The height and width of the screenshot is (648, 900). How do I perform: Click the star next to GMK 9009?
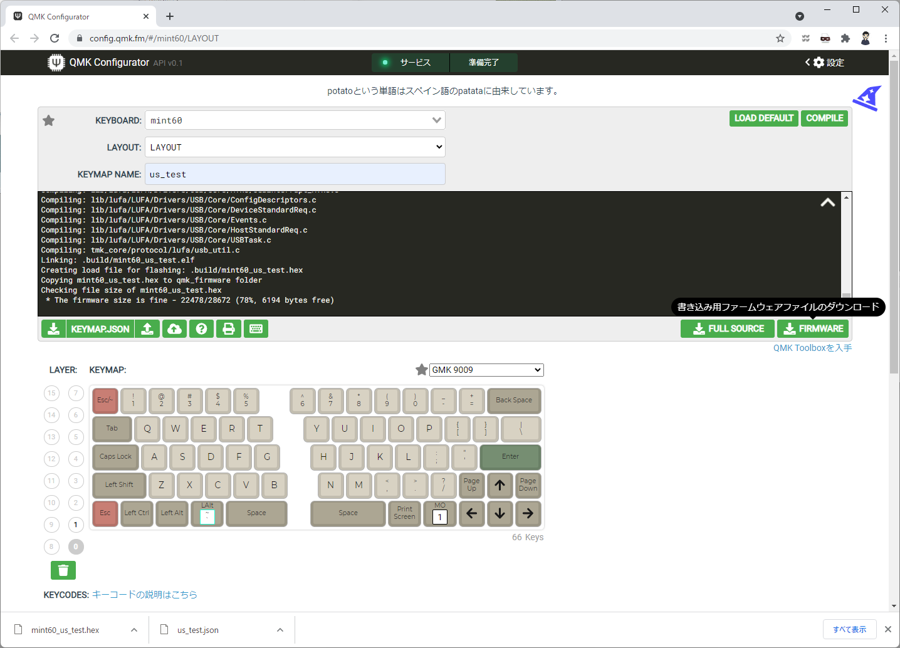(x=422, y=370)
